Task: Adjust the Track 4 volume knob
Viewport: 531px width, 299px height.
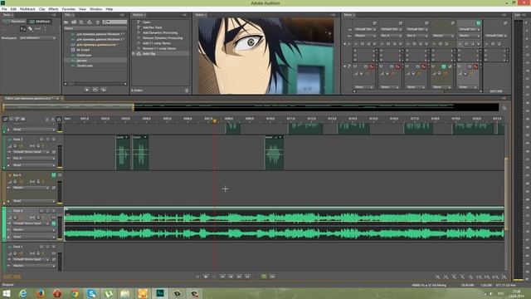Action: tap(15, 218)
